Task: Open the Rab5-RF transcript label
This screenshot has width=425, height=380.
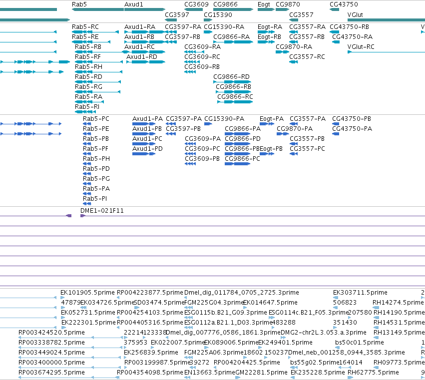Action: pos(88,57)
